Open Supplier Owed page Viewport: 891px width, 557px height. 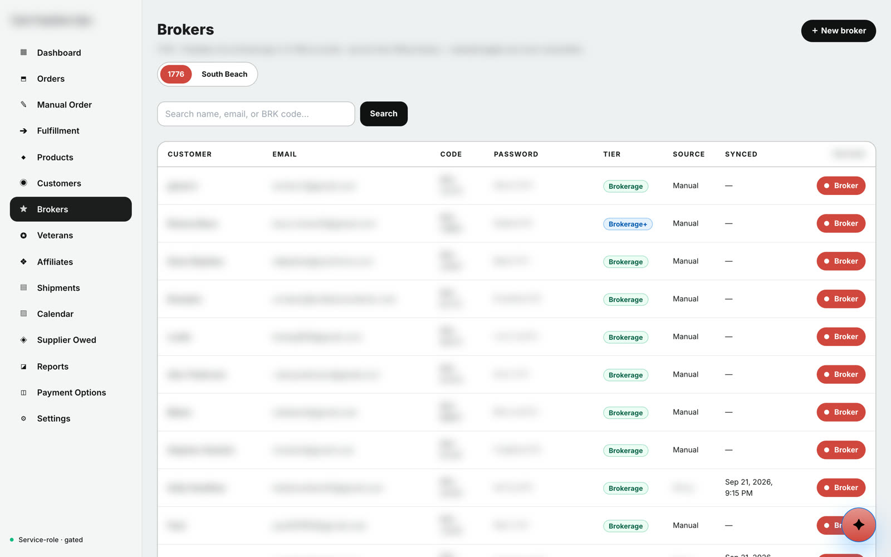pyautogui.click(x=71, y=340)
